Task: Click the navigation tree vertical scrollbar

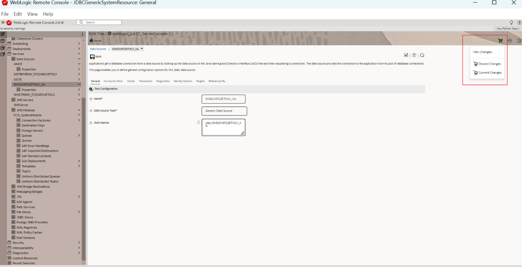Action: coord(84,178)
